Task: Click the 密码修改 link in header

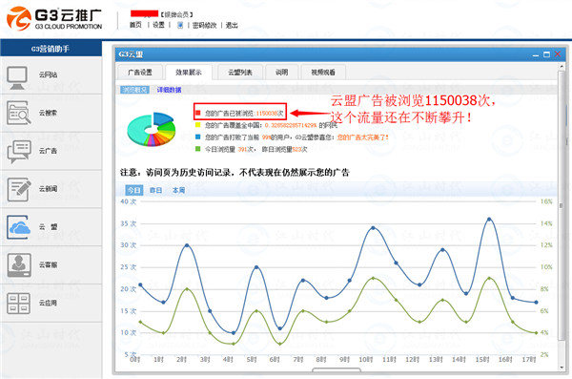Action: tap(205, 25)
